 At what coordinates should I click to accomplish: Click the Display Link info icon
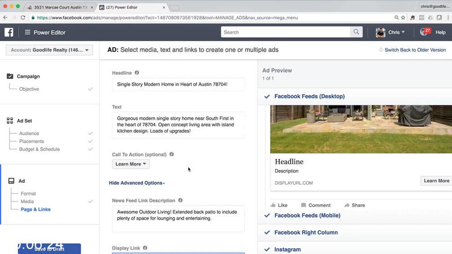click(x=145, y=248)
